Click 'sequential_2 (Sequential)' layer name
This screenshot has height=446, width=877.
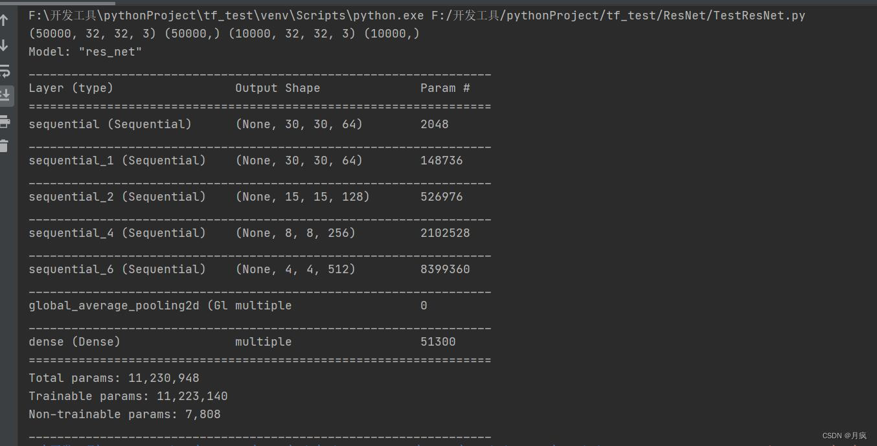click(x=117, y=197)
